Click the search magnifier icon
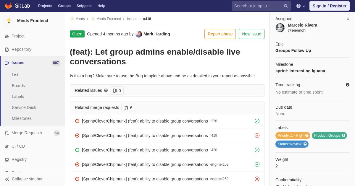The height and width of the screenshot is (186, 355). (x=285, y=6)
